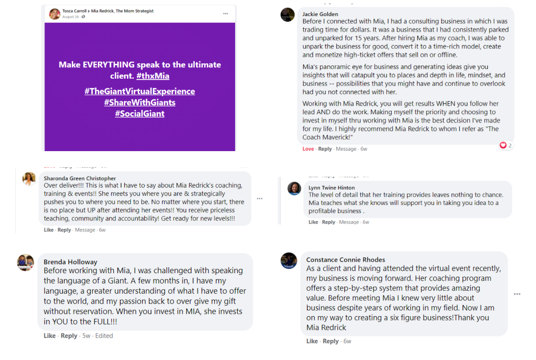Image resolution: width=536 pixels, height=360 pixels.
Task: Click the heart reaction count on Jackie's comment
Action: (506, 145)
